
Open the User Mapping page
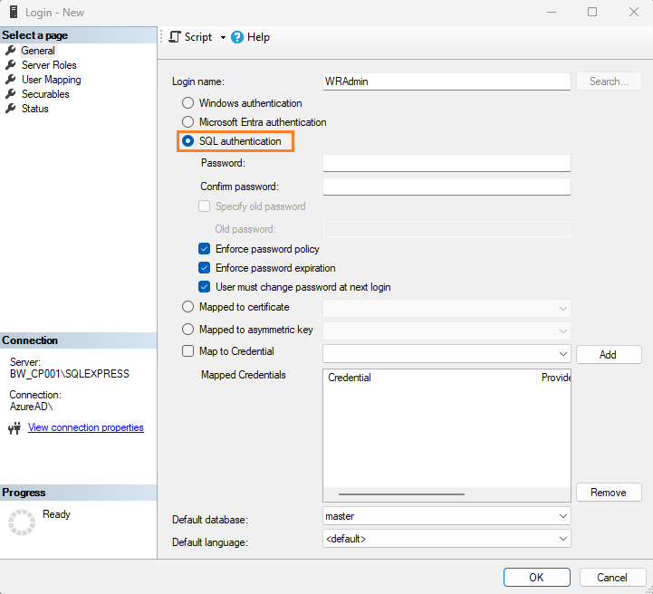tap(52, 80)
